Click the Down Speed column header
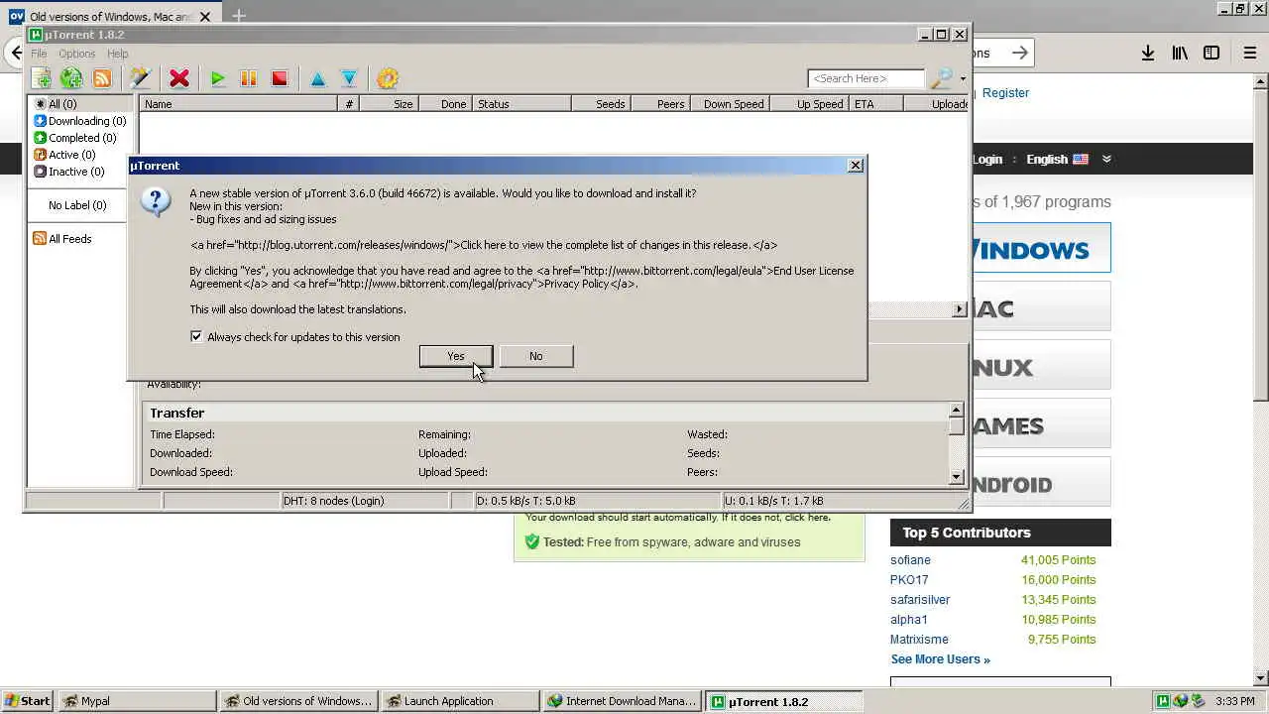Image resolution: width=1269 pixels, height=714 pixels. (730, 104)
